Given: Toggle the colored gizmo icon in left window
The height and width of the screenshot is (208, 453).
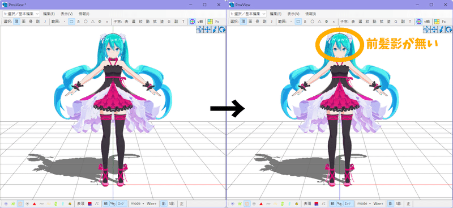Looking at the screenshot, I should tap(192, 22).
